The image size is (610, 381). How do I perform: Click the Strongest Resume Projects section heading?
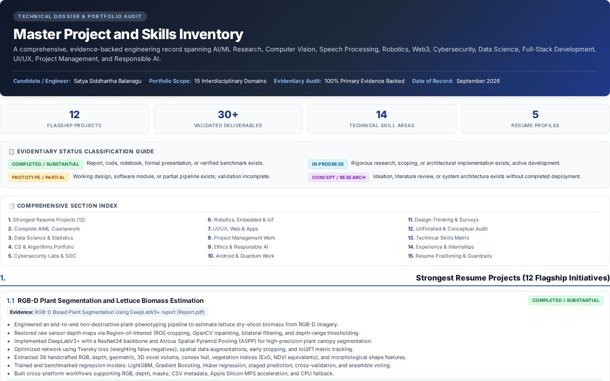[513, 278]
